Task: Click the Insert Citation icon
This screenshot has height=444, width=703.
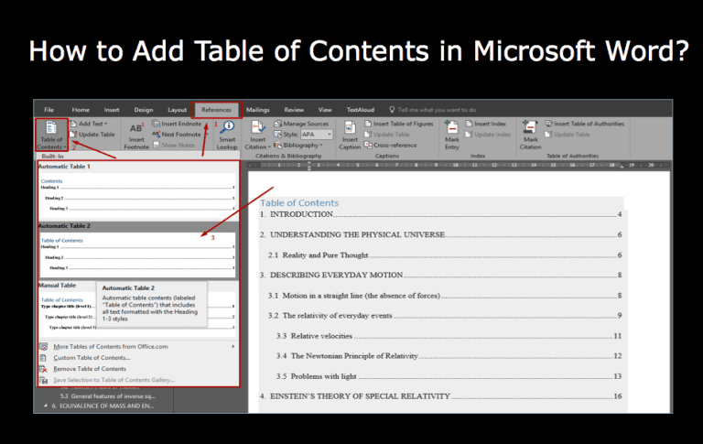Action: (258, 128)
